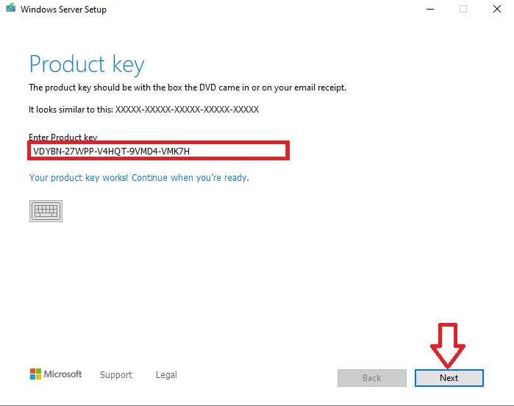Open the on-screen keyboard icon
The width and height of the screenshot is (514, 406).
[46, 211]
